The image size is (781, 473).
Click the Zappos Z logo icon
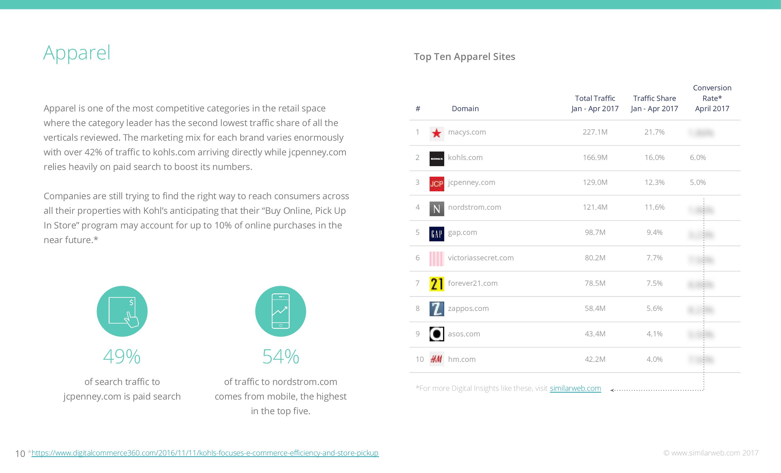pos(436,309)
